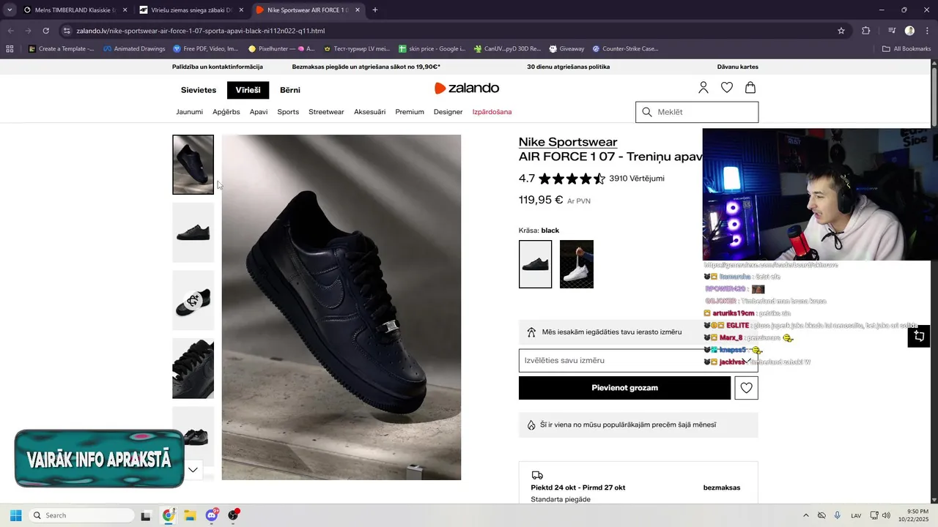Click the Zalando logo
This screenshot has height=527, width=938.
click(x=467, y=88)
